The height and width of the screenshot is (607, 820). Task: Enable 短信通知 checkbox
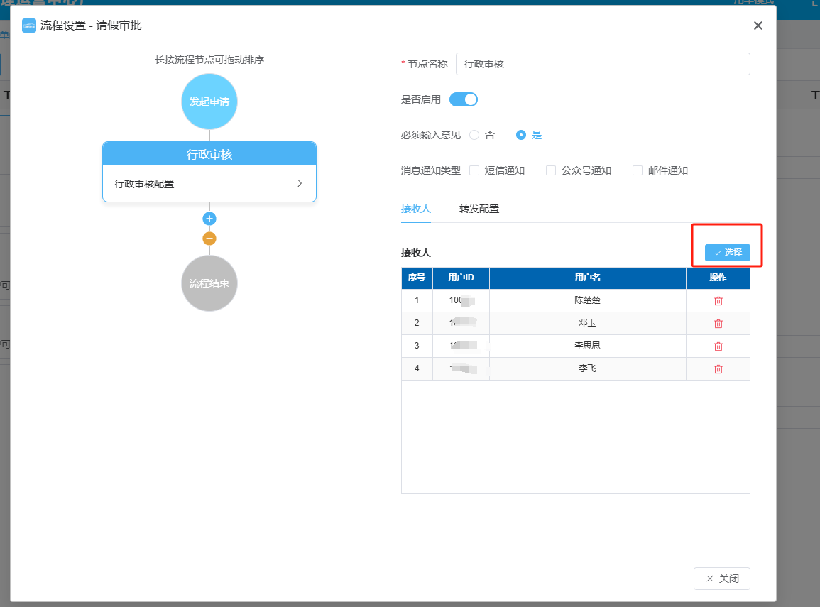[474, 170]
